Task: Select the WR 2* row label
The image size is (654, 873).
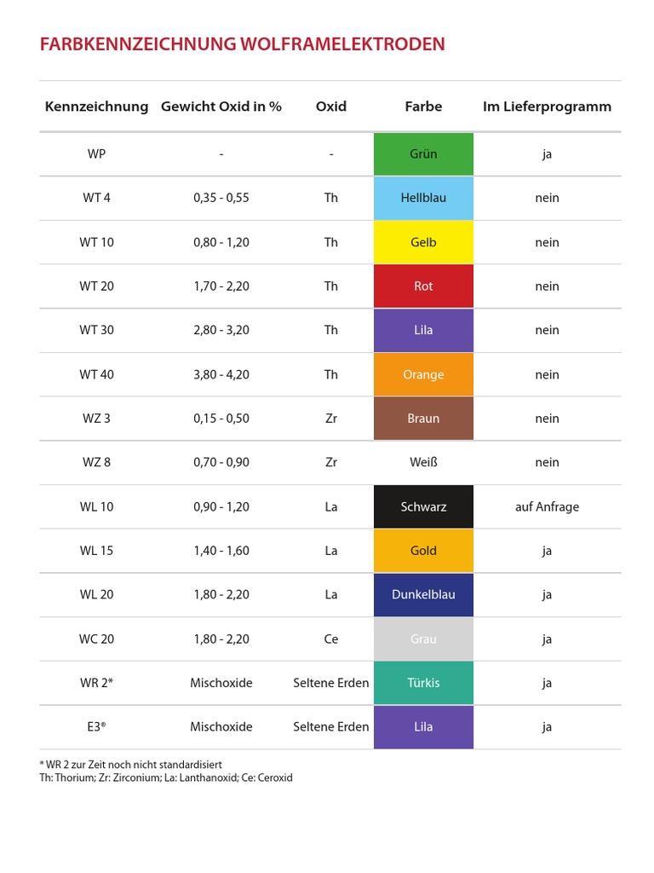Action: (x=96, y=683)
